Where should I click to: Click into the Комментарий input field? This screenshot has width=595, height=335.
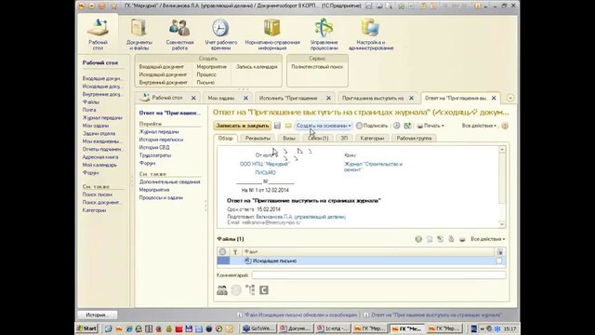coord(378,275)
